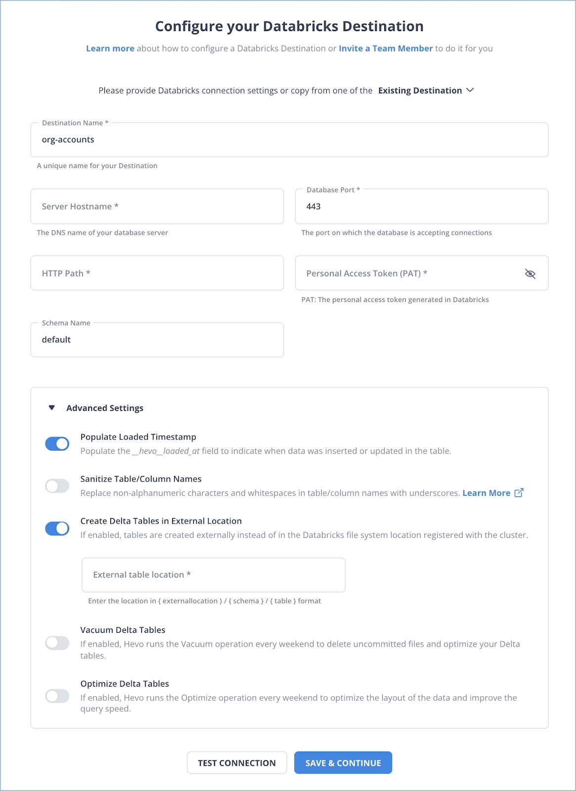Screen dimensions: 576x791
Task: Click the External table location field
Action: coord(213,575)
